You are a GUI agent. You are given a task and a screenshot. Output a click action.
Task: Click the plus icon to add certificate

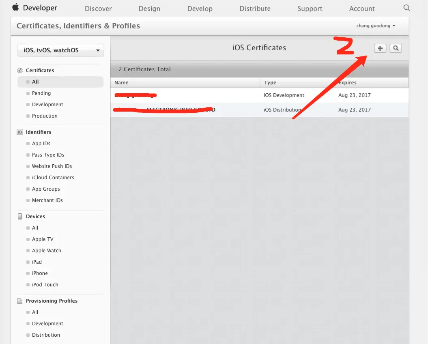pyautogui.click(x=380, y=48)
